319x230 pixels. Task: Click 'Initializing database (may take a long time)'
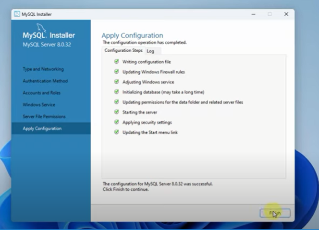[163, 92]
